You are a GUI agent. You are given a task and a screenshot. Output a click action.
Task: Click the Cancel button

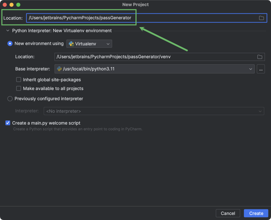(228, 213)
